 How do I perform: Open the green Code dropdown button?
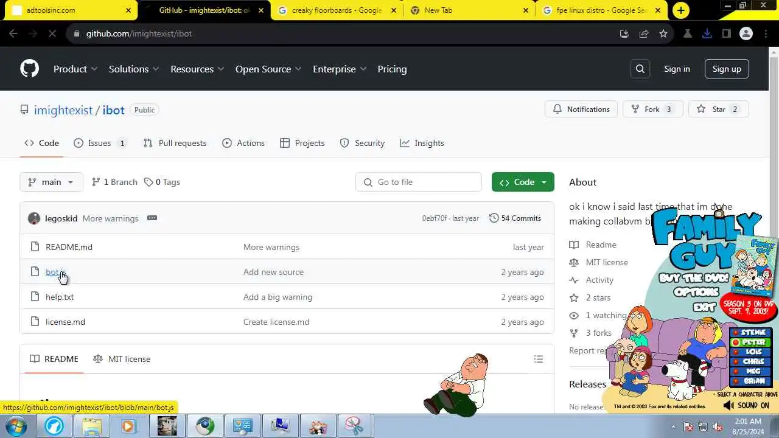click(x=523, y=182)
